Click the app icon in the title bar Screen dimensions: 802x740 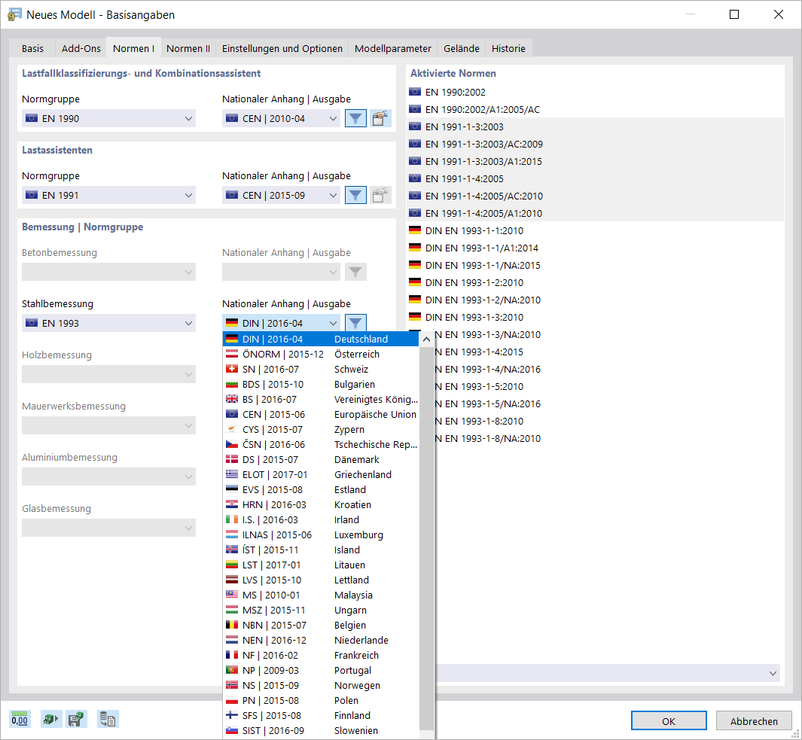[x=14, y=14]
